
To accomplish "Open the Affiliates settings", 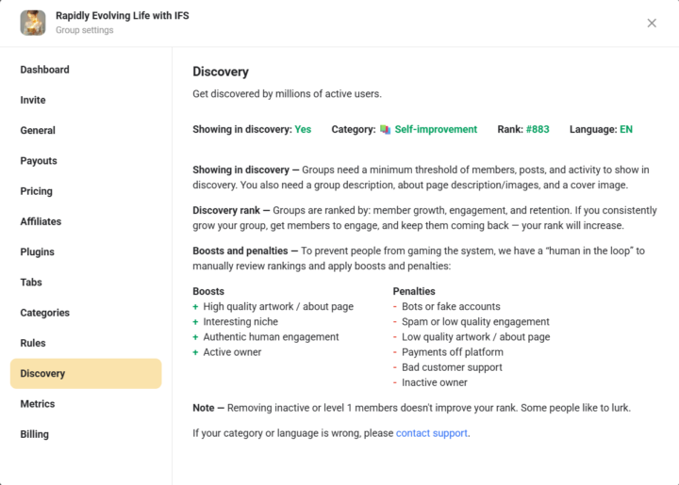I will pos(41,221).
